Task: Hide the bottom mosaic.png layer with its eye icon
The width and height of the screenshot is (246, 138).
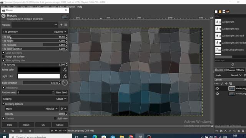Action: point(217,94)
